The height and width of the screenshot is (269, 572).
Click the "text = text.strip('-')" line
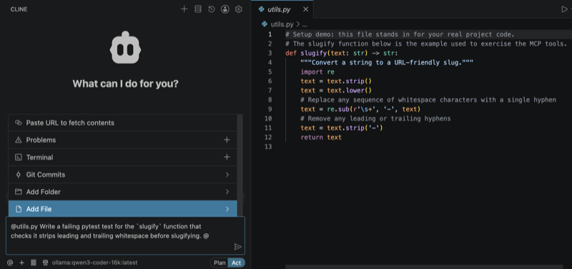click(x=342, y=128)
